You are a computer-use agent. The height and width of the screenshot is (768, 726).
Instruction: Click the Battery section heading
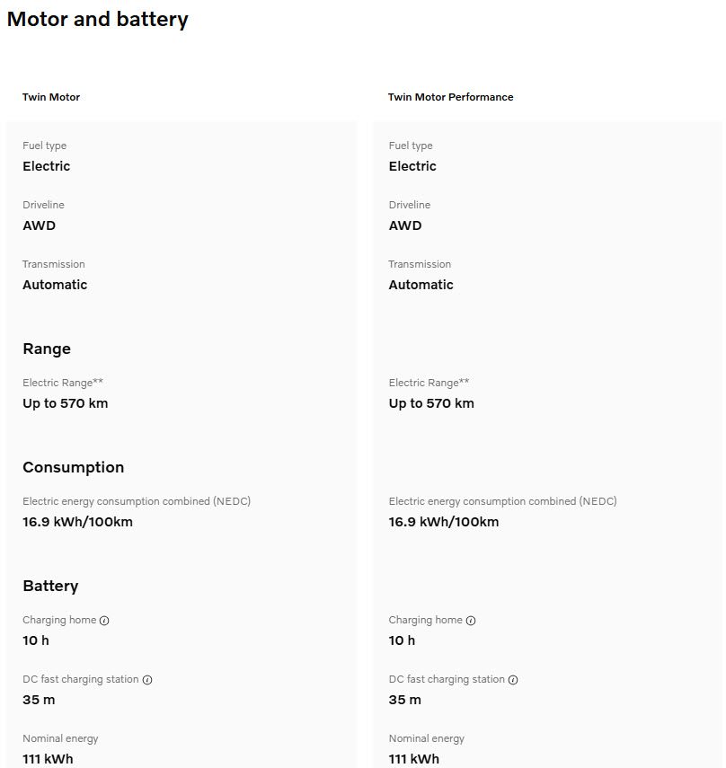click(x=50, y=586)
